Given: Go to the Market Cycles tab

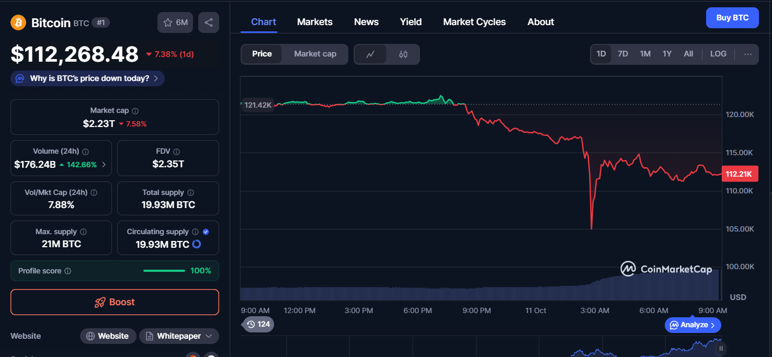Looking at the screenshot, I should coord(474,22).
